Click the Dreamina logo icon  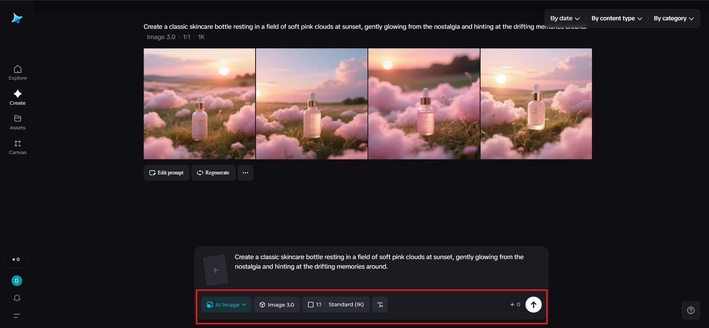click(17, 18)
